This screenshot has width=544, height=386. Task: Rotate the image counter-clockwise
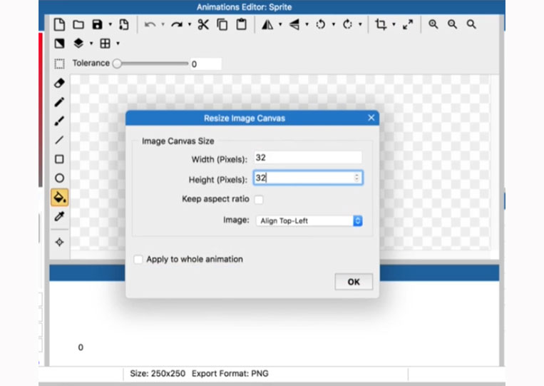(x=321, y=25)
